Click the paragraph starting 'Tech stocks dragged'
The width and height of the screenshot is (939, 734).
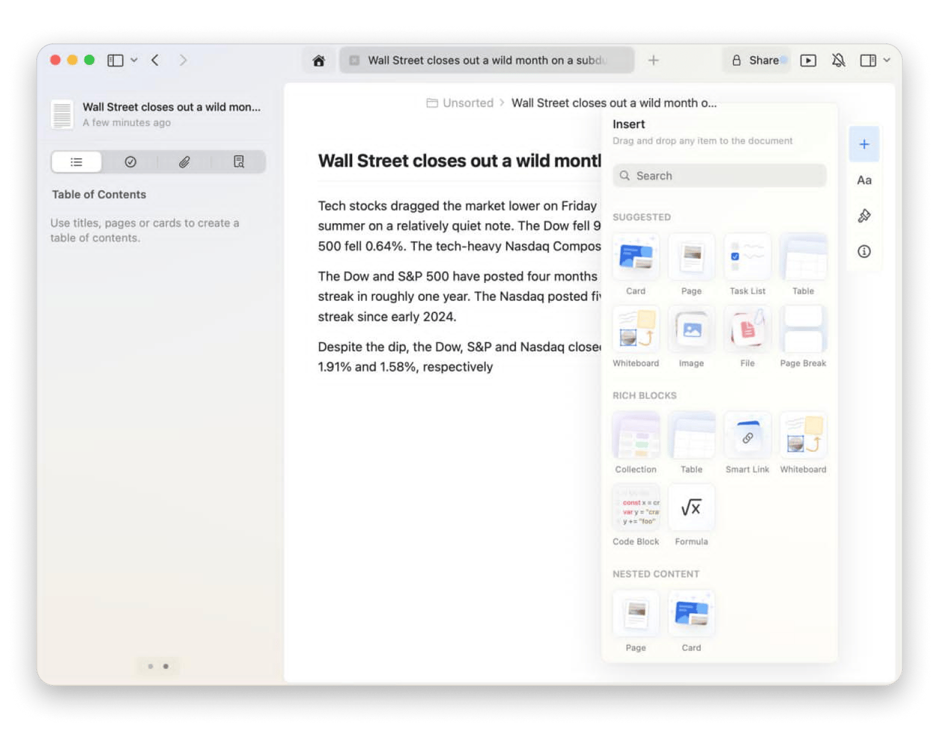459,226
